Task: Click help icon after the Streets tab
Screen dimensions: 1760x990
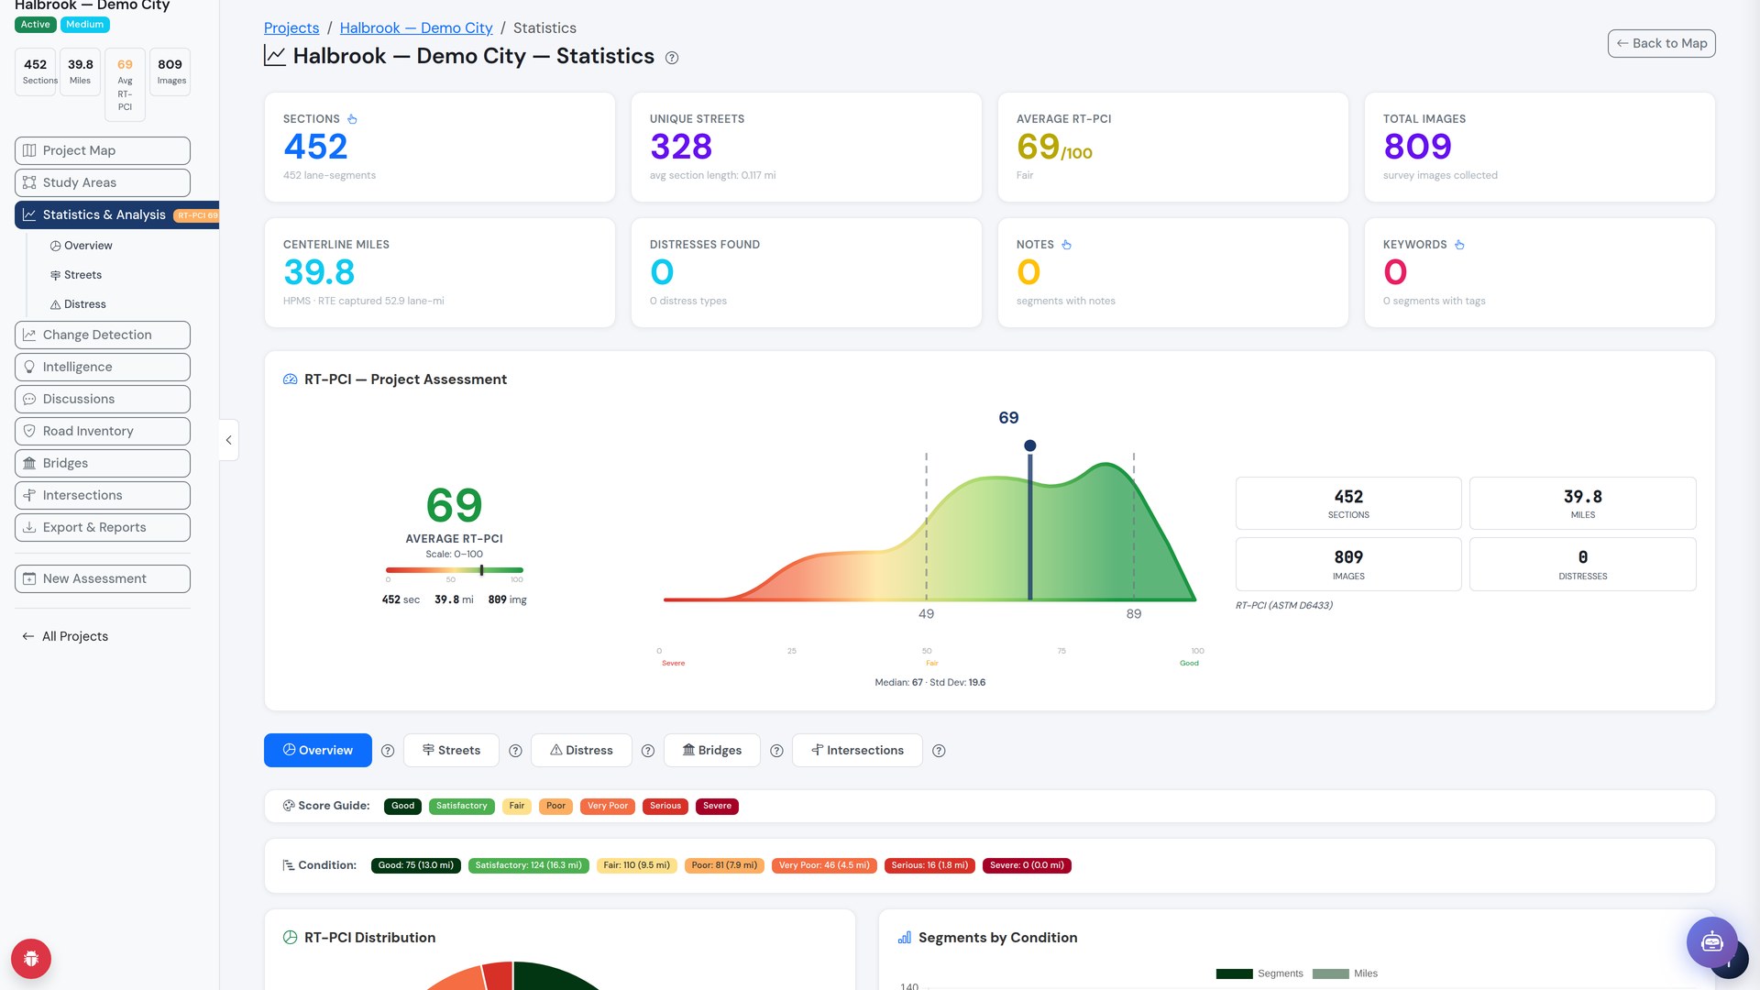Action: [515, 751]
